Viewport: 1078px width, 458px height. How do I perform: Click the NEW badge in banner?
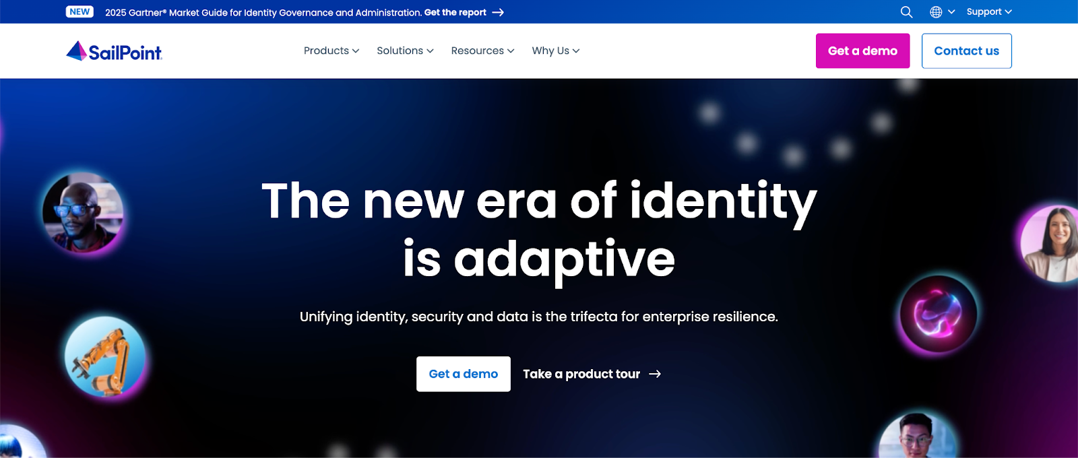click(x=80, y=12)
